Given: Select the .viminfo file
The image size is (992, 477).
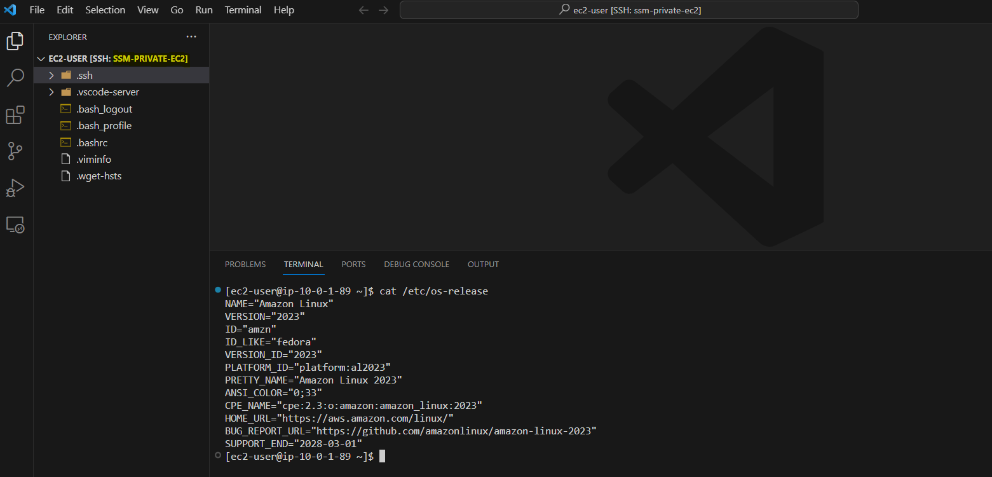Looking at the screenshot, I should [93, 159].
